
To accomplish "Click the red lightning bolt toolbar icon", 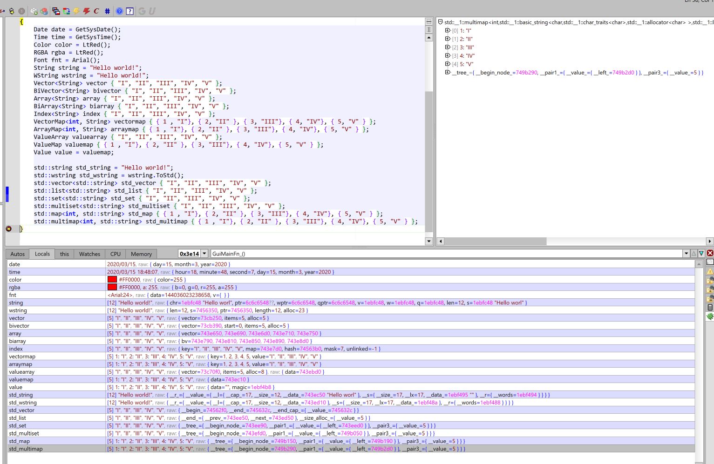I will pyautogui.click(x=86, y=11).
